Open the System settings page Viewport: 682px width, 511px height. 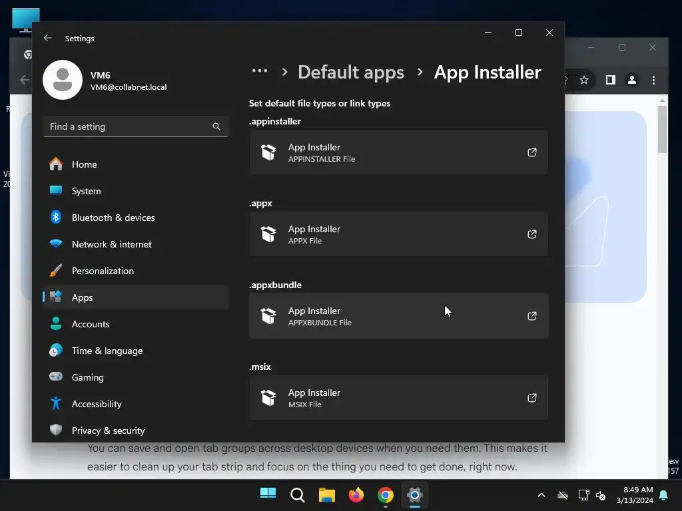(x=136, y=191)
